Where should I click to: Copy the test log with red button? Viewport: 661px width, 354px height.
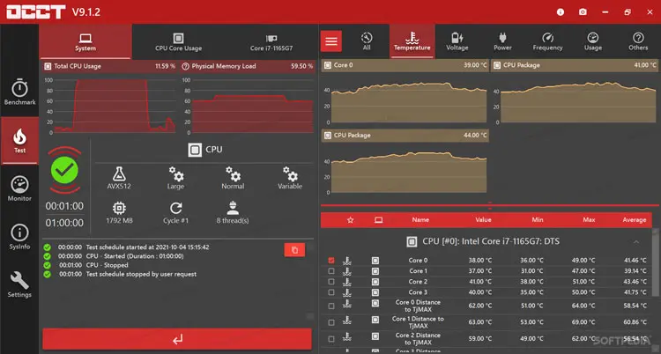point(294,250)
